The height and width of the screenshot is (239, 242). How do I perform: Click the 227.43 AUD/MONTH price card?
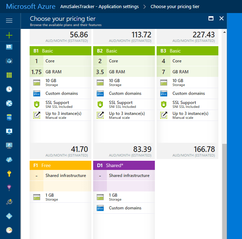click(187, 37)
